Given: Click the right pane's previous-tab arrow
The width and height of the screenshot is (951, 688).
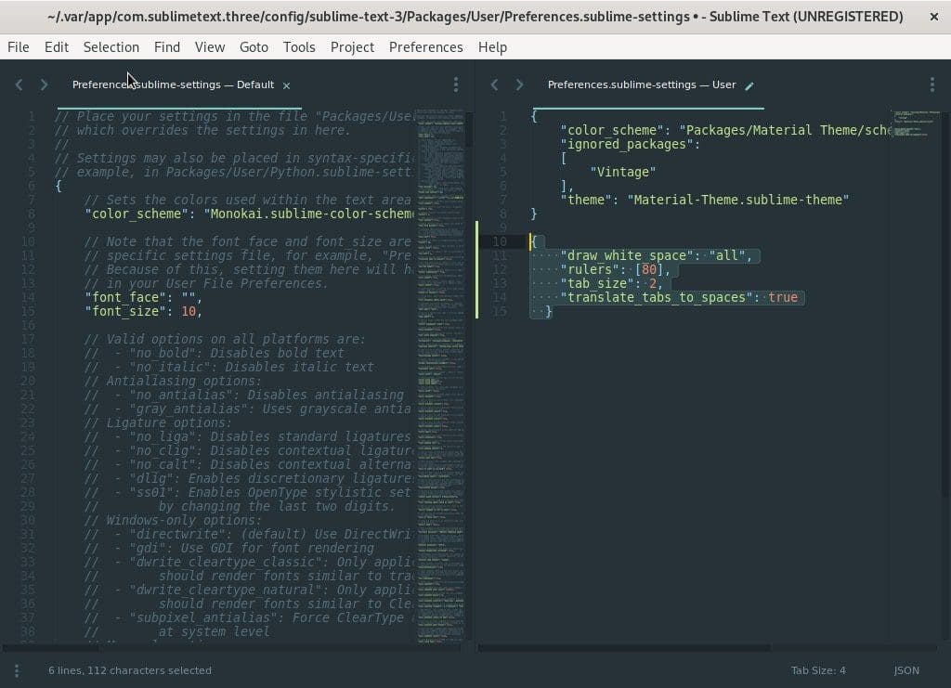Looking at the screenshot, I should coord(494,84).
